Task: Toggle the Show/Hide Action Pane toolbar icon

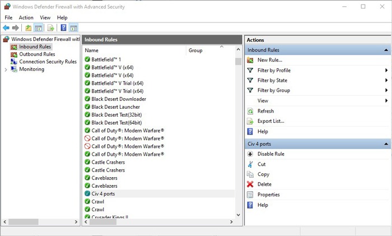Action: point(73,28)
